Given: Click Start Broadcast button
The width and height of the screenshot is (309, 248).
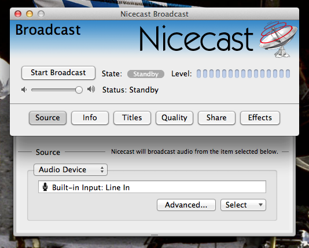Looking at the screenshot, I should (58, 73).
